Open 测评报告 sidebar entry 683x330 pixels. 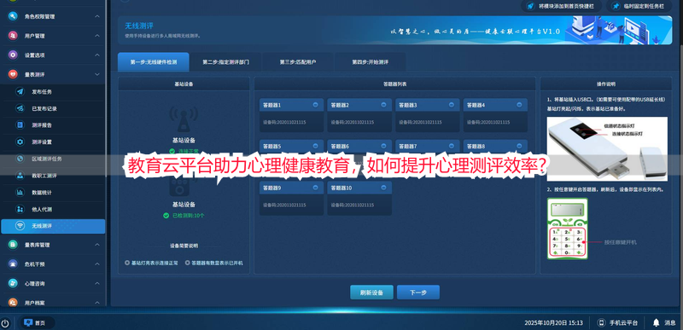(53, 125)
